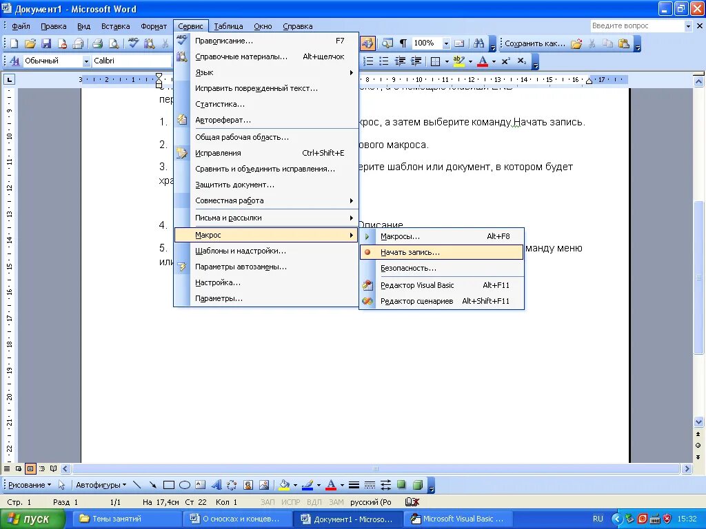Switch to Print Layout view button
The width and height of the screenshot is (706, 529).
(30, 468)
